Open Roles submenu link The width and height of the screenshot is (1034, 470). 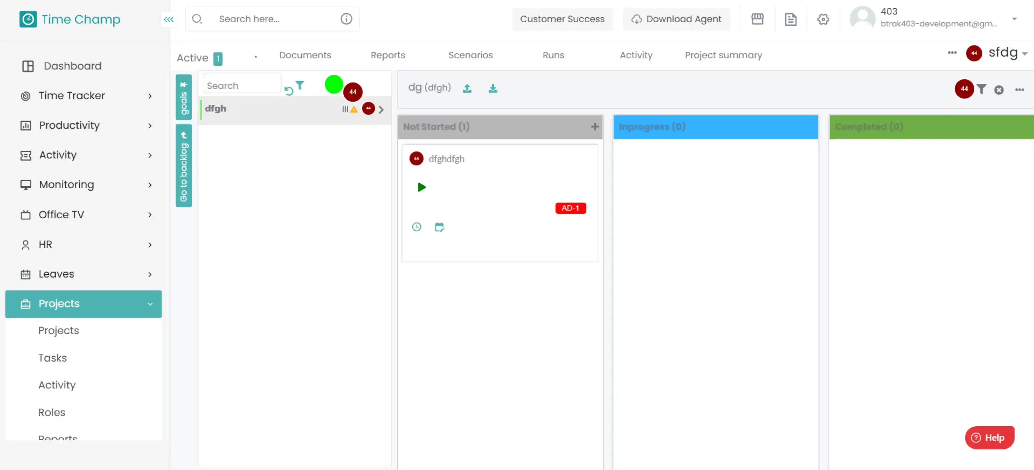[52, 412]
